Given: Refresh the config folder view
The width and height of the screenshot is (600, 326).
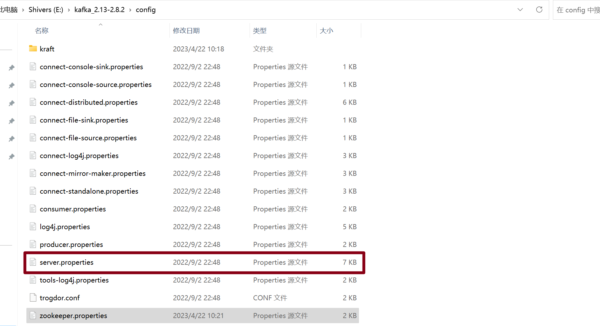Looking at the screenshot, I should 539,10.
